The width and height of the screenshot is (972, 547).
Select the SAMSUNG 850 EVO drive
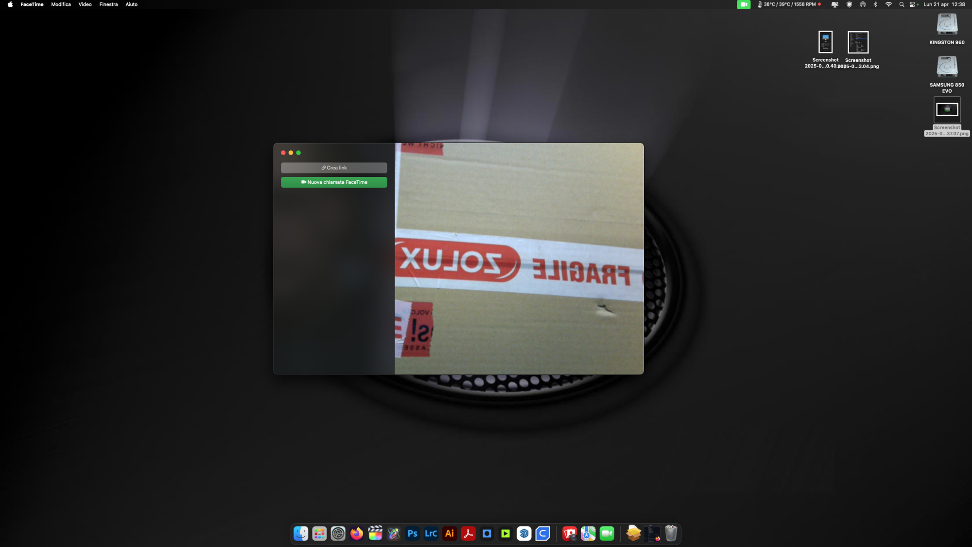point(947,68)
